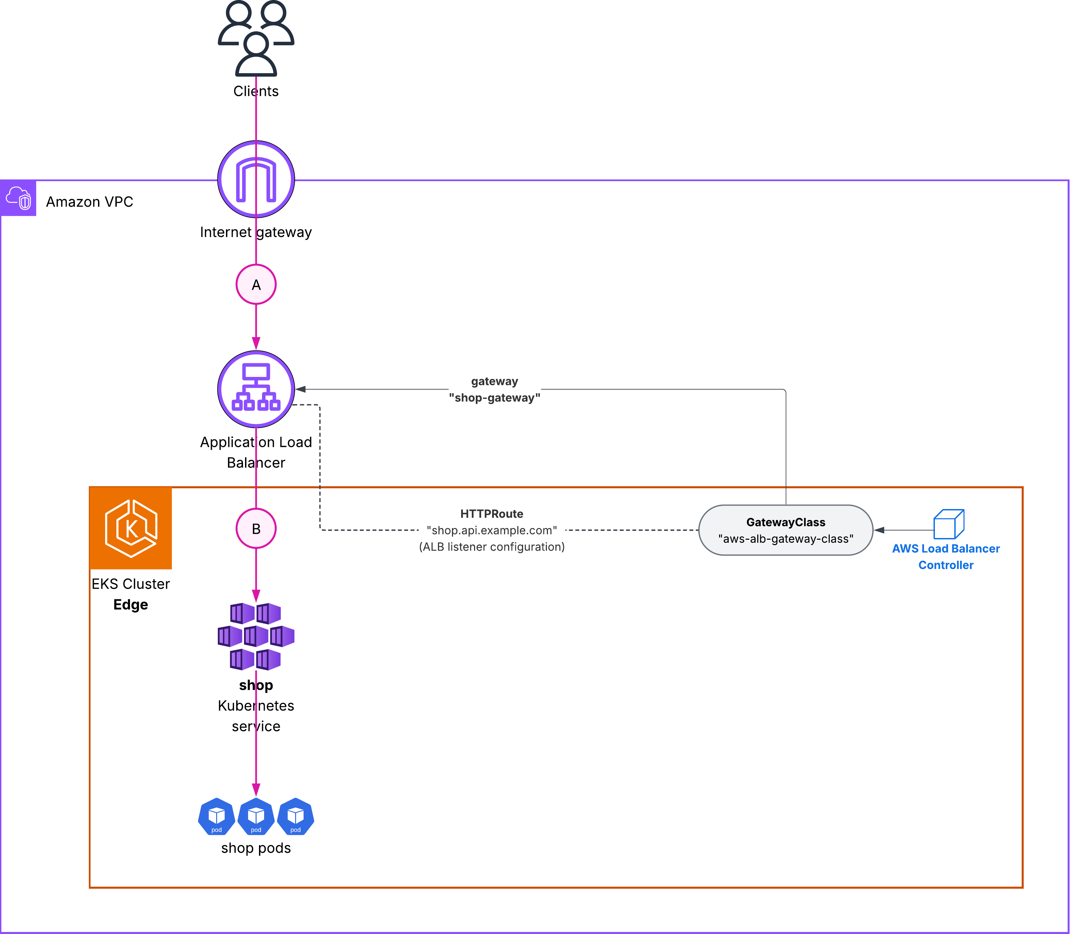Image resolution: width=1070 pixels, height=934 pixels.
Task: Click the circle marker labeled A
Action: coord(256,285)
